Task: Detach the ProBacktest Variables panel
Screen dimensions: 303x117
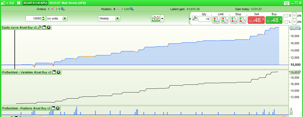Action: (54, 72)
